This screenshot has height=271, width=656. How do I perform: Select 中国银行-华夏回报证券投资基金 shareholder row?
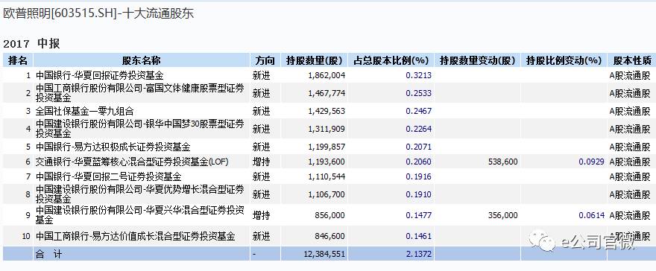coord(328,75)
